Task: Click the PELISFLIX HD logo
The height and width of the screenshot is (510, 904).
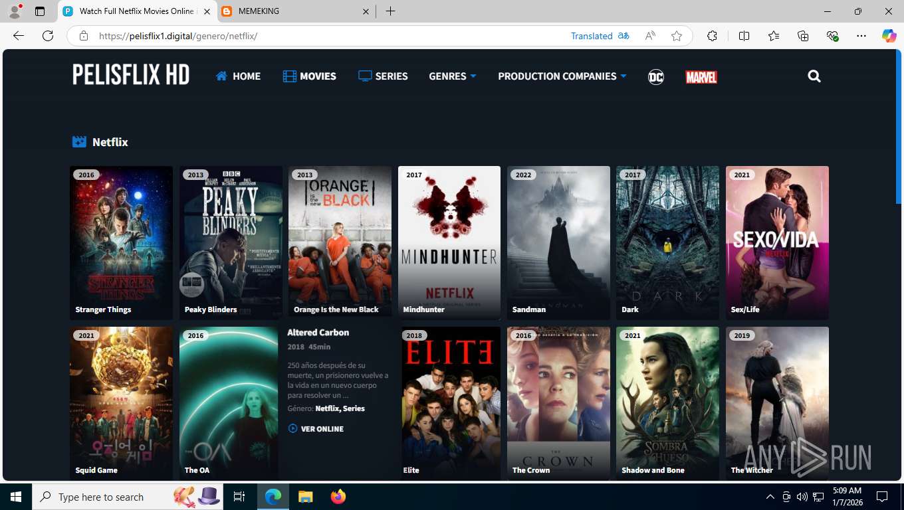Action: pos(131,75)
